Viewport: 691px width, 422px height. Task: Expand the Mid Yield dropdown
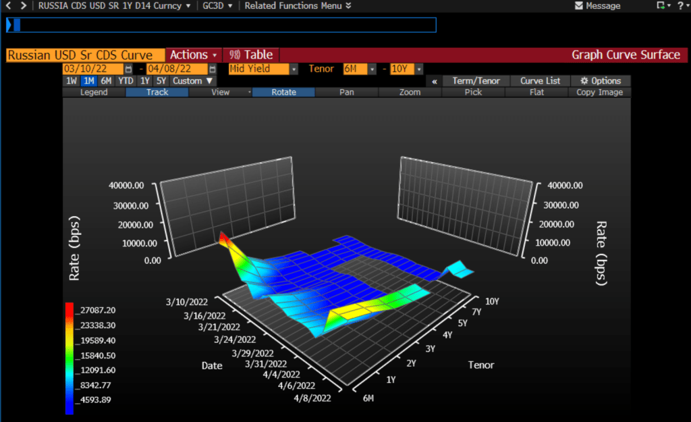tap(294, 69)
